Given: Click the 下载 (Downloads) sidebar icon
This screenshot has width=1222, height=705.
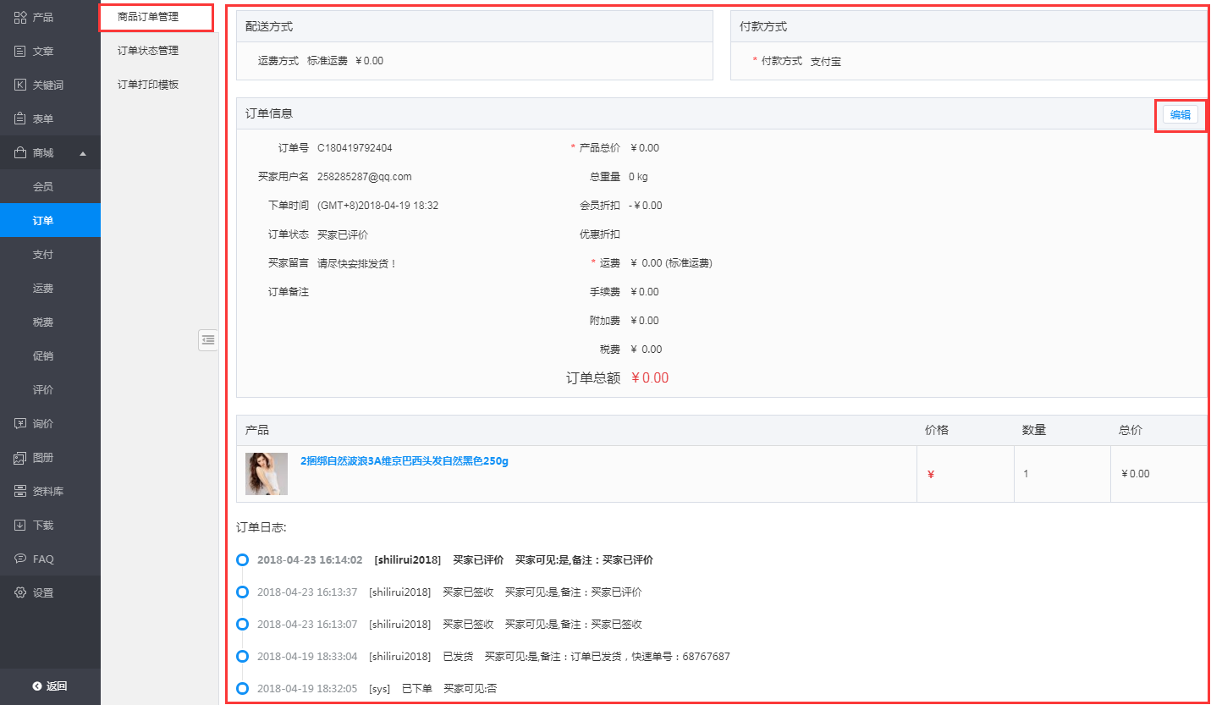Looking at the screenshot, I should tap(20, 525).
